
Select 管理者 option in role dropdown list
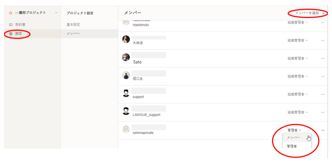tap(292, 146)
